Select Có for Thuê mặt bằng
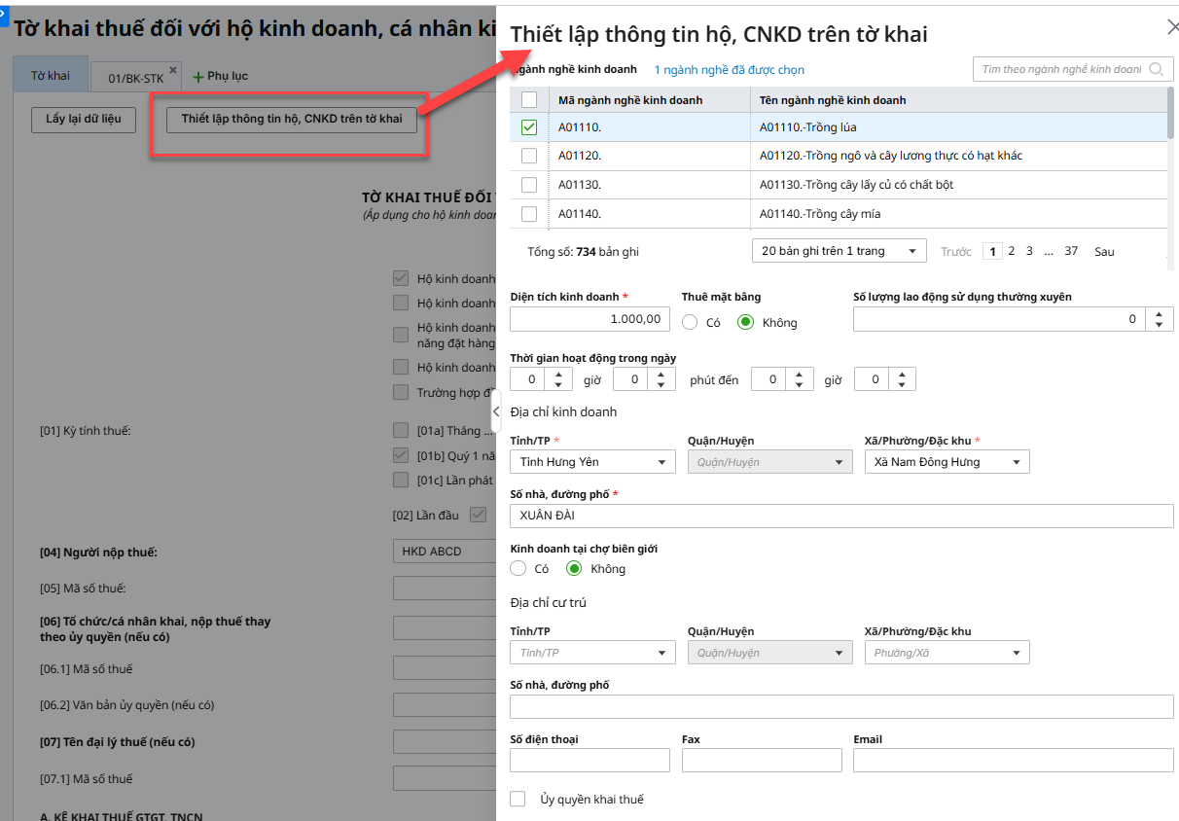The image size is (1179, 821). [690, 322]
